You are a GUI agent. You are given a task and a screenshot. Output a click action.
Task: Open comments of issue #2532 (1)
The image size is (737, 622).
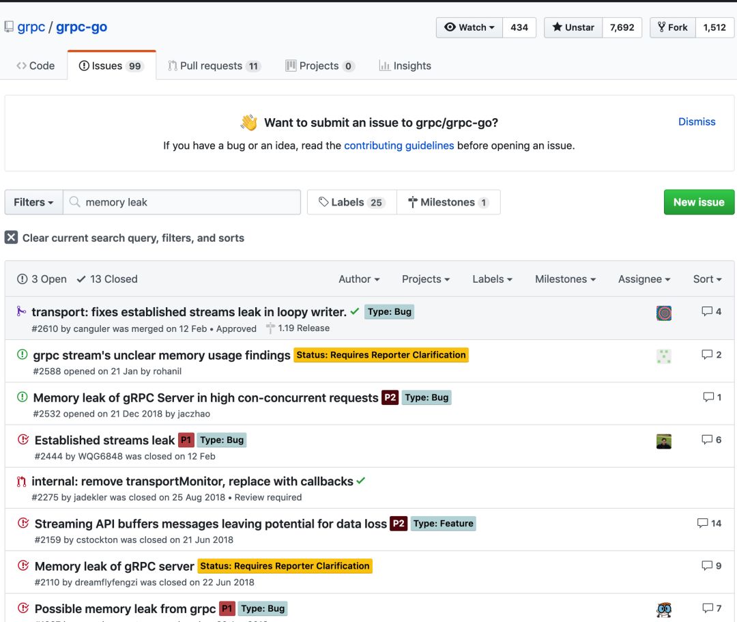tap(712, 397)
